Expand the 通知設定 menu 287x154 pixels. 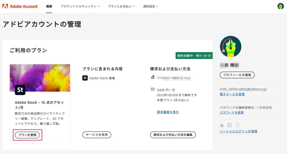151,6
